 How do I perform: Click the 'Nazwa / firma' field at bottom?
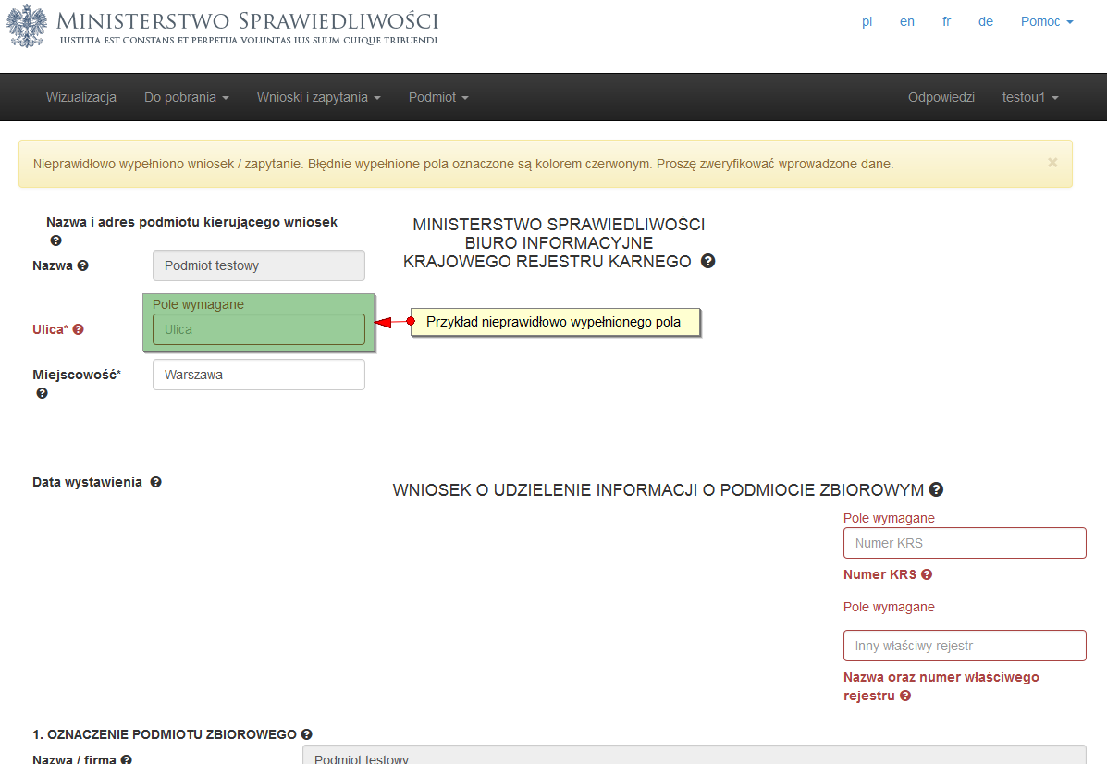click(x=694, y=755)
